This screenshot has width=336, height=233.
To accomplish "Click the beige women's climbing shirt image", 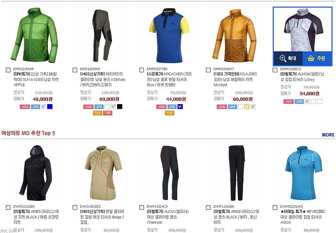I will pyautogui.click(x=104, y=173).
